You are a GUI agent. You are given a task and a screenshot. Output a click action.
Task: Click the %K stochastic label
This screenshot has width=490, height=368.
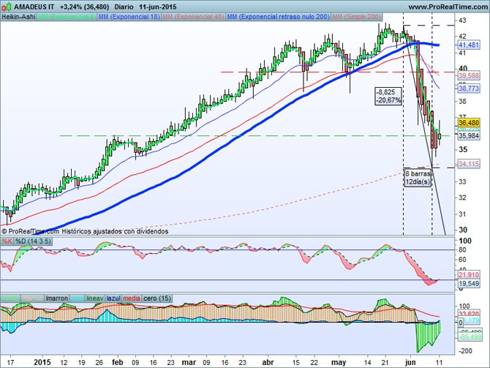(x=7, y=241)
